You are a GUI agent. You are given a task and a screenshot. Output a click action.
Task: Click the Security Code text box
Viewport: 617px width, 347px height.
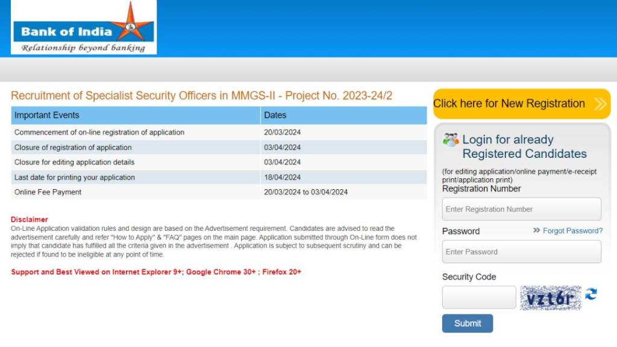point(479,298)
